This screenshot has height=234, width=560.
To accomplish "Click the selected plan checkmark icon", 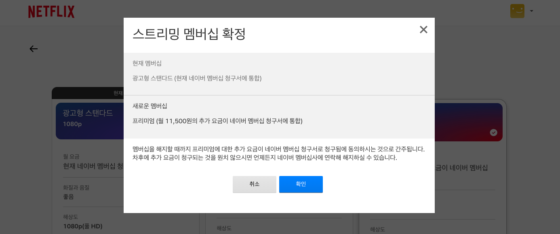I will coord(493,133).
